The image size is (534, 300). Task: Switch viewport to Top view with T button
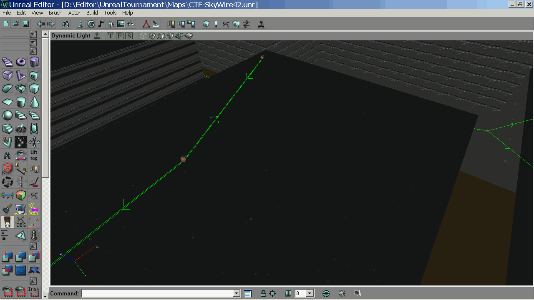coord(111,36)
